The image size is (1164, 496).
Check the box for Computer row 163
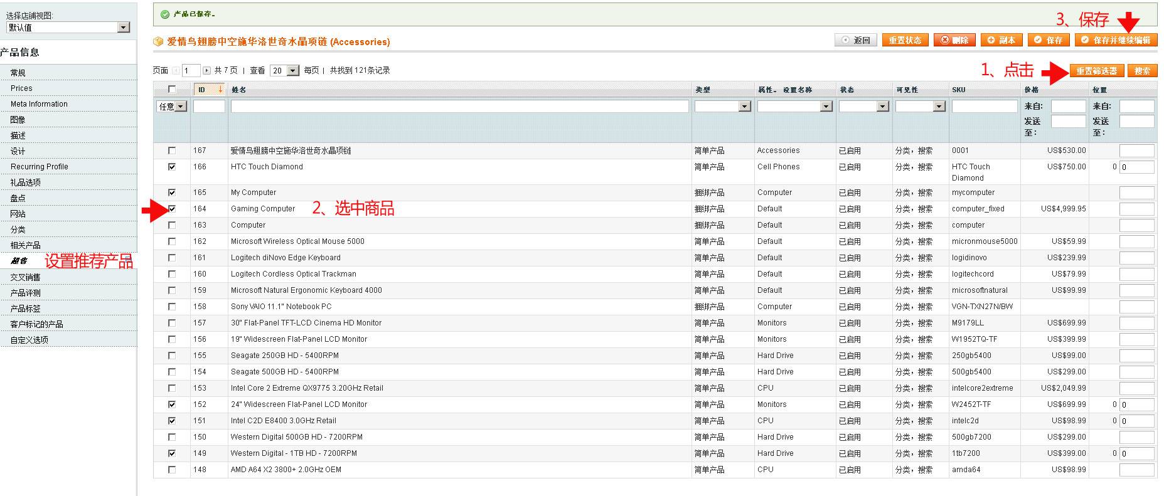point(172,225)
